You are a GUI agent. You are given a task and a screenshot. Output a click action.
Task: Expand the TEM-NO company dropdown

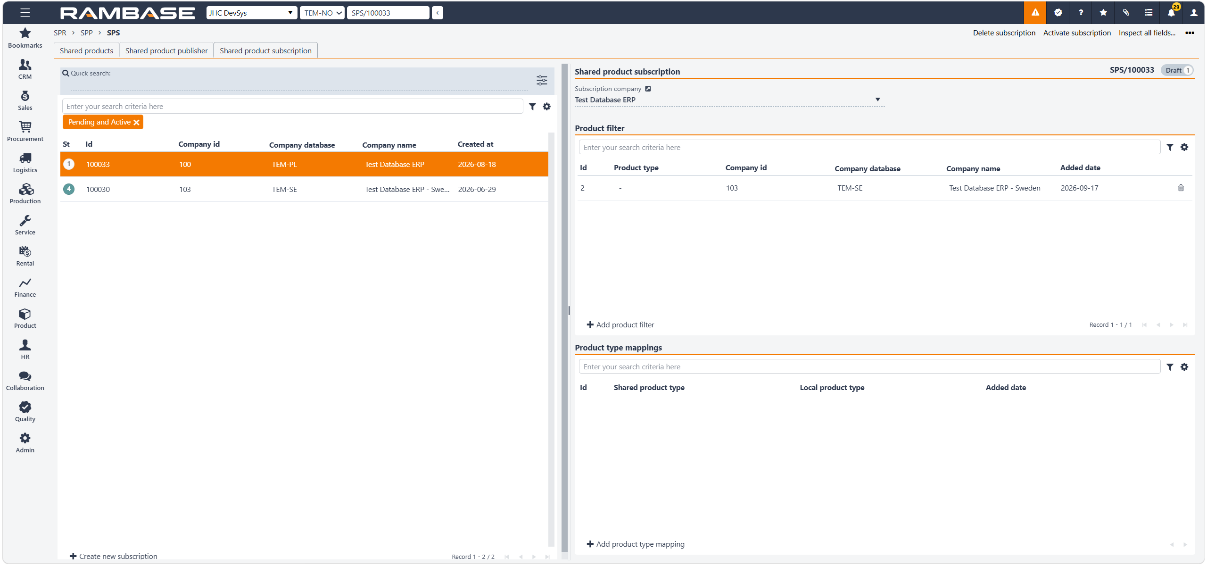[x=322, y=13]
